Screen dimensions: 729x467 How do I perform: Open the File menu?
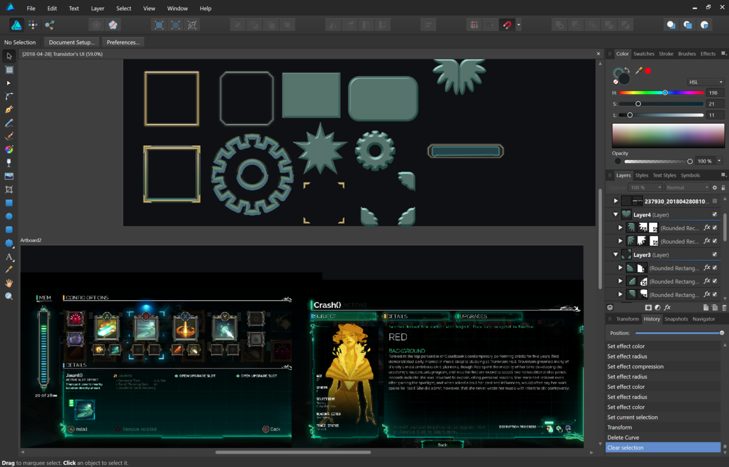[31, 9]
